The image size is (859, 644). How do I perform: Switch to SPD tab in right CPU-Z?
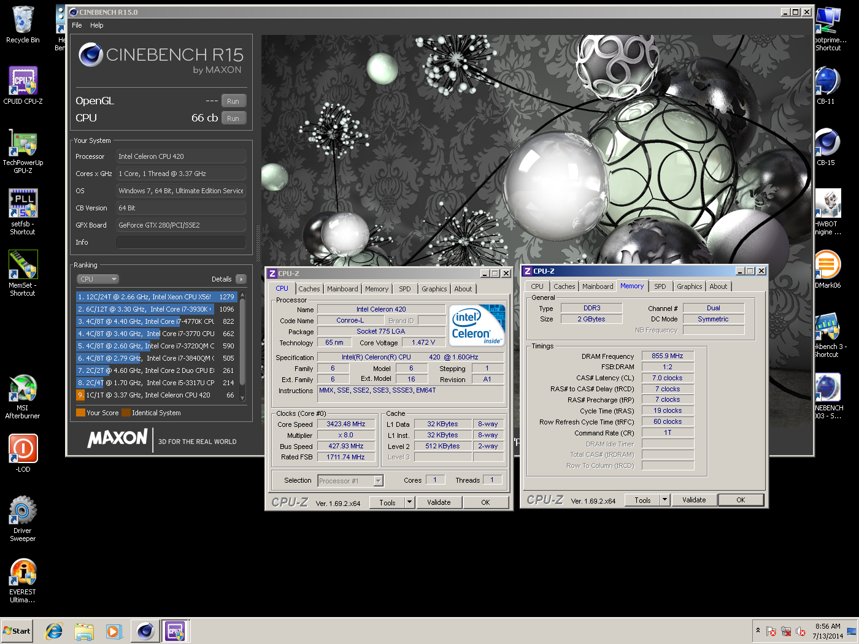point(660,286)
